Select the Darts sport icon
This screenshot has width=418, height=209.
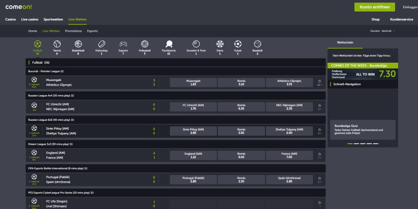point(220,44)
